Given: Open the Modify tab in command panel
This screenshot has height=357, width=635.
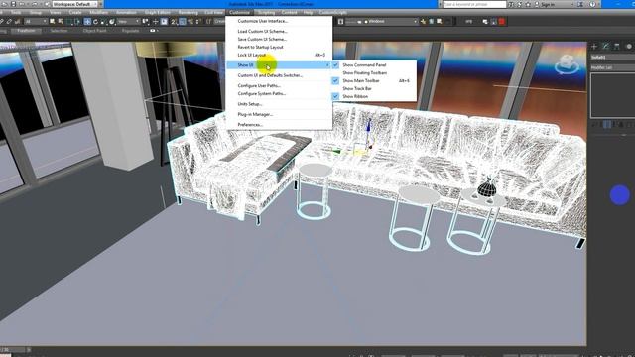Looking at the screenshot, I should pos(606,47).
